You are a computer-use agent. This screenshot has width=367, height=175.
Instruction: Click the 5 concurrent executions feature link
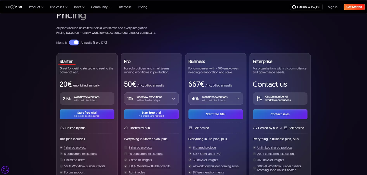(x=81, y=154)
